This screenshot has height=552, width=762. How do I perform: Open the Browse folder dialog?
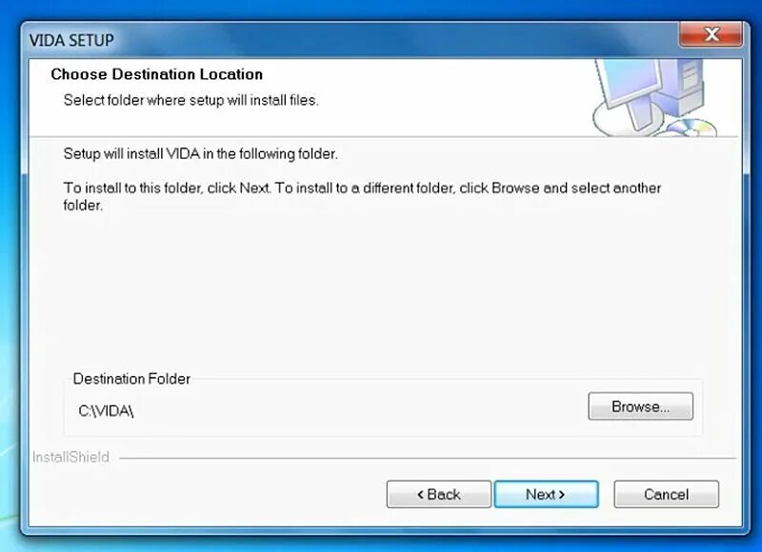tap(640, 406)
